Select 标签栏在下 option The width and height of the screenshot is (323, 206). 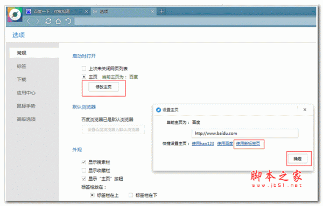coord(131,195)
